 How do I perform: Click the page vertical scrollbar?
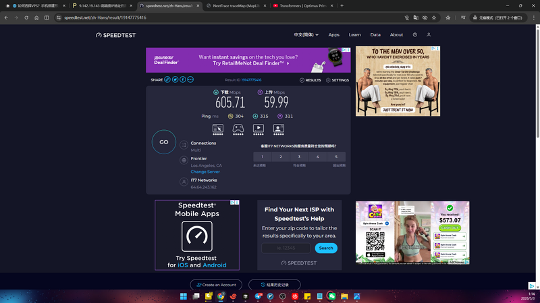537,82
